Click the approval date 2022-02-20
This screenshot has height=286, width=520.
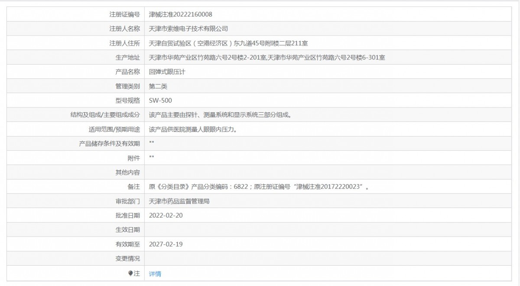(x=166, y=215)
